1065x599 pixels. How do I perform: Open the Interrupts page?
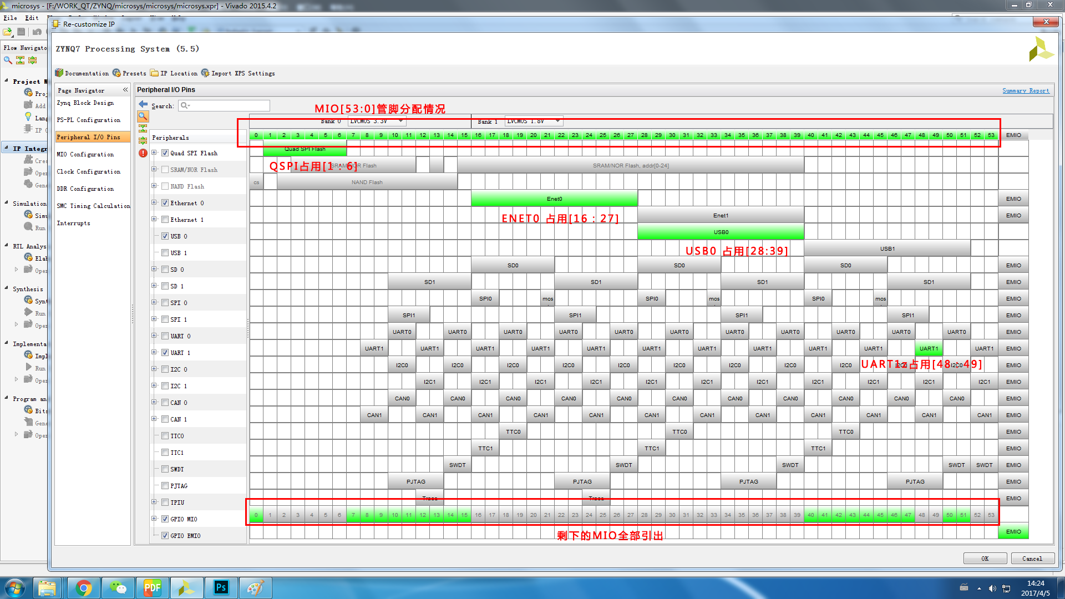click(x=73, y=224)
